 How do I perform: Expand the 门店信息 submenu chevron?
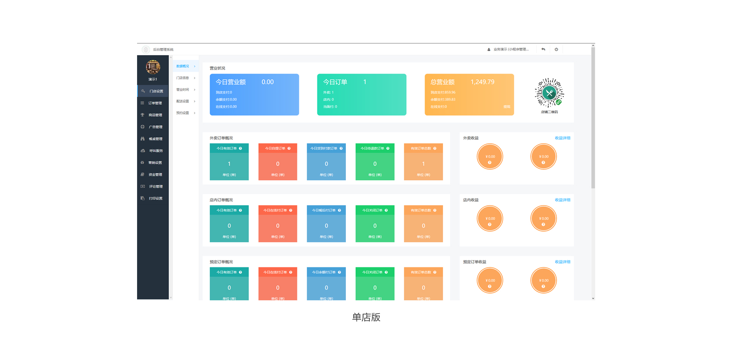click(195, 78)
